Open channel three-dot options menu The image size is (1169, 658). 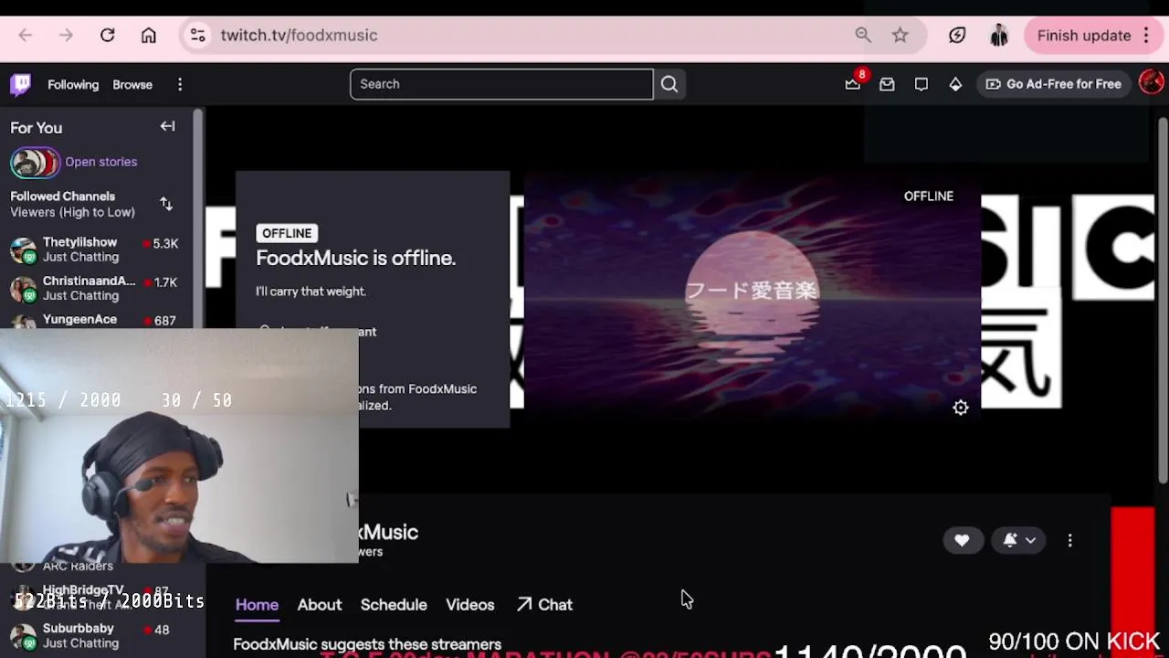point(1070,540)
